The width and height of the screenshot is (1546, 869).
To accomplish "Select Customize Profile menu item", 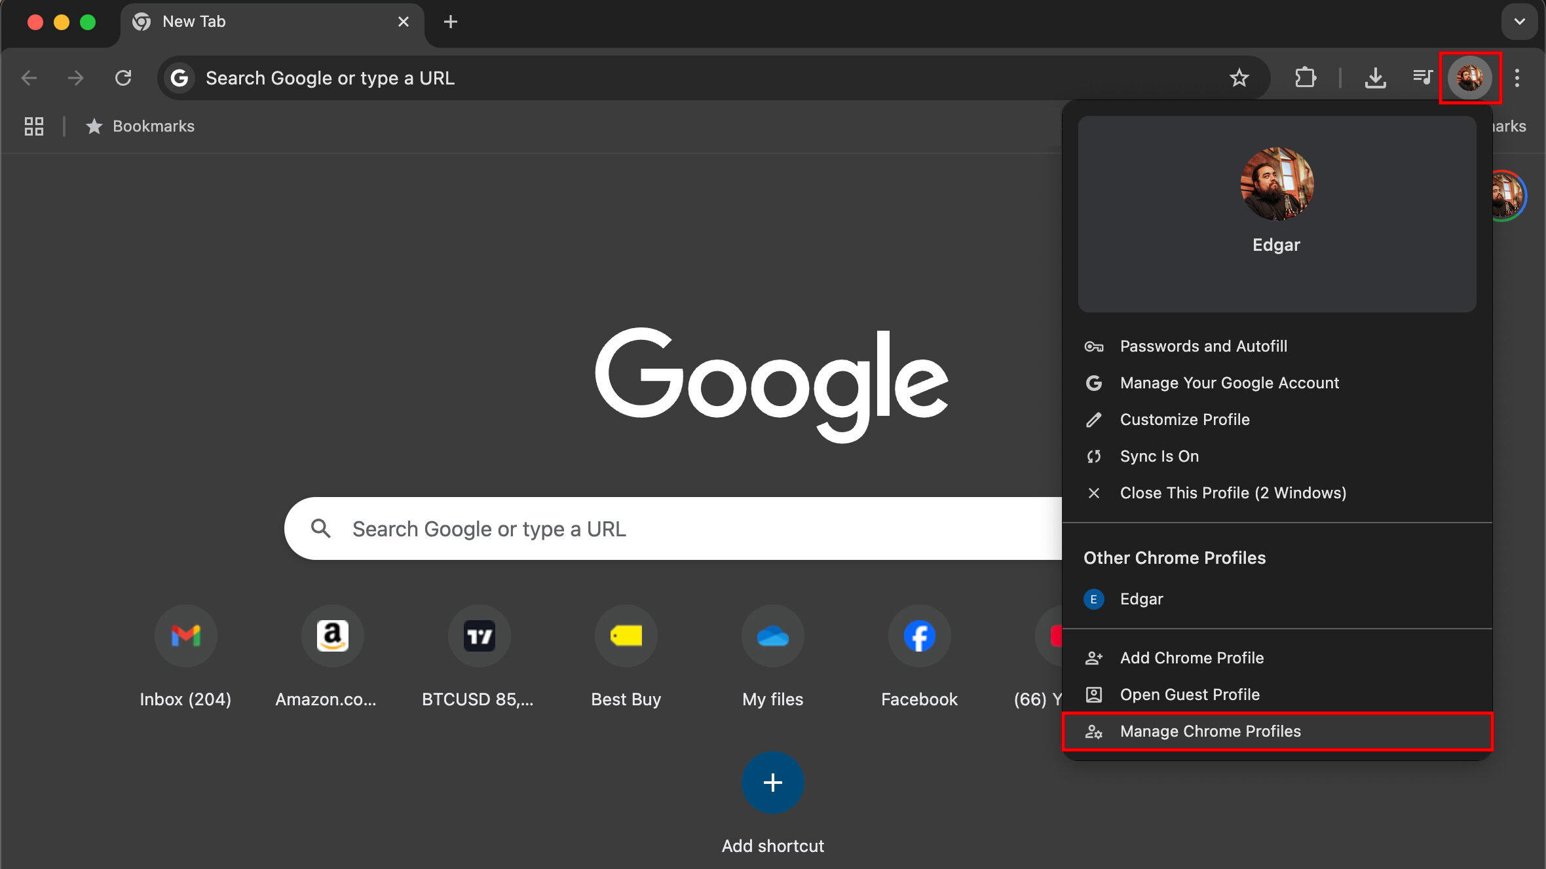I will tap(1184, 420).
